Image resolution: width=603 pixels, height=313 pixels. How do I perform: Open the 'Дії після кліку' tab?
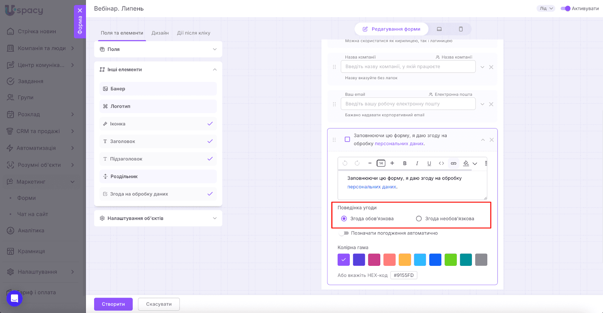pyautogui.click(x=194, y=33)
